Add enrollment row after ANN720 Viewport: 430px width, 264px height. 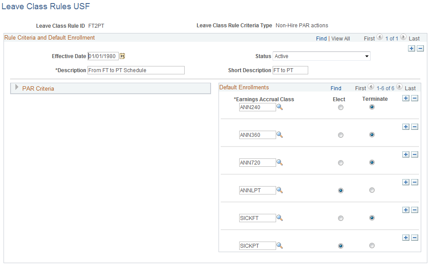point(405,154)
